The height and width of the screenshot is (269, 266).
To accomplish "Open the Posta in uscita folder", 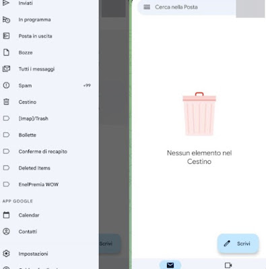I will (x=49, y=36).
